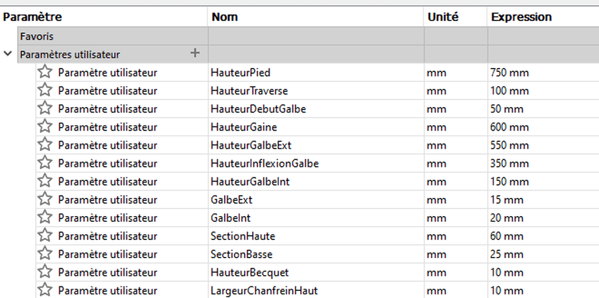Image resolution: width=599 pixels, height=298 pixels.
Task: Favorite the GalbeExt parameter
Action: (45, 199)
